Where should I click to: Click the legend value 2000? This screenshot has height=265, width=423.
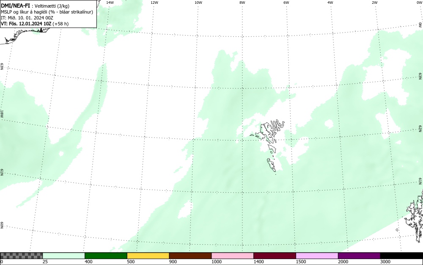pos(343,262)
